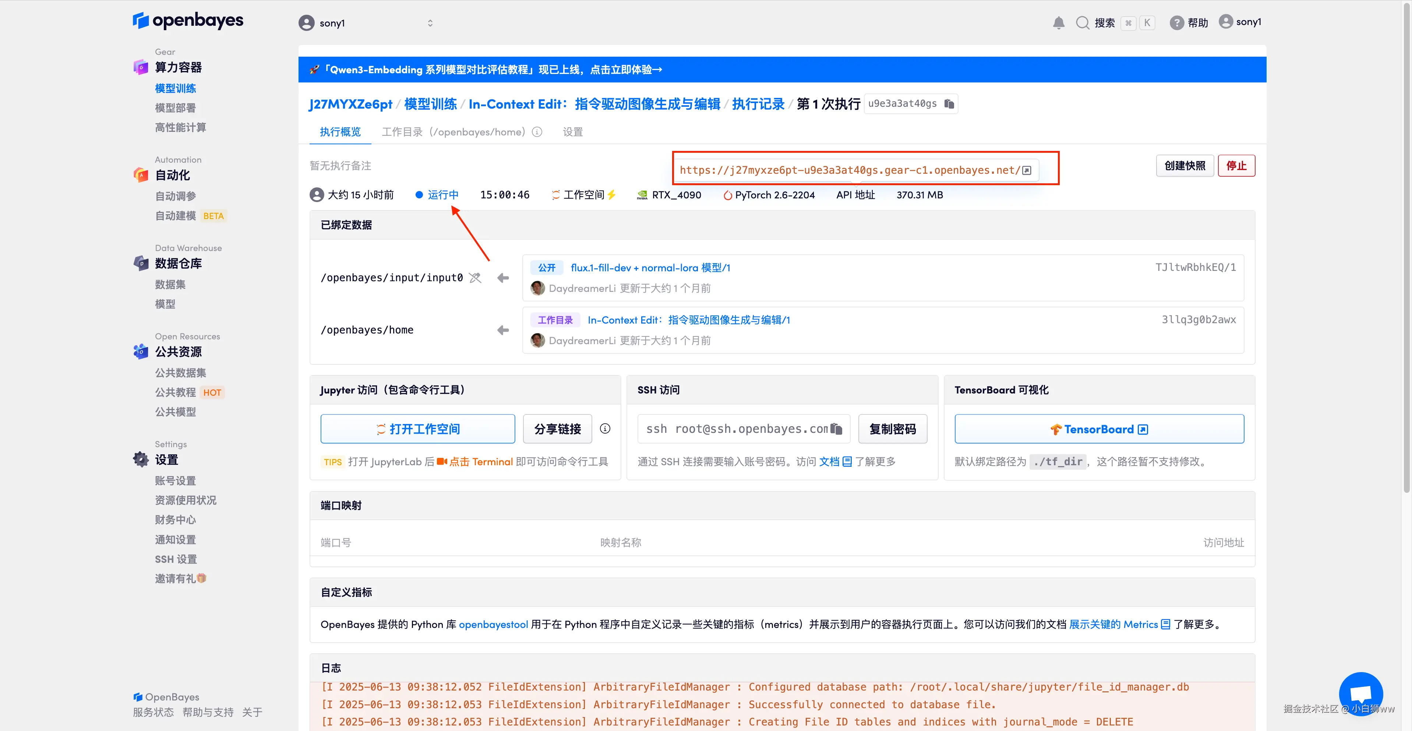Select the 执行概览 tab
Image resolution: width=1412 pixels, height=731 pixels.
pos(340,132)
